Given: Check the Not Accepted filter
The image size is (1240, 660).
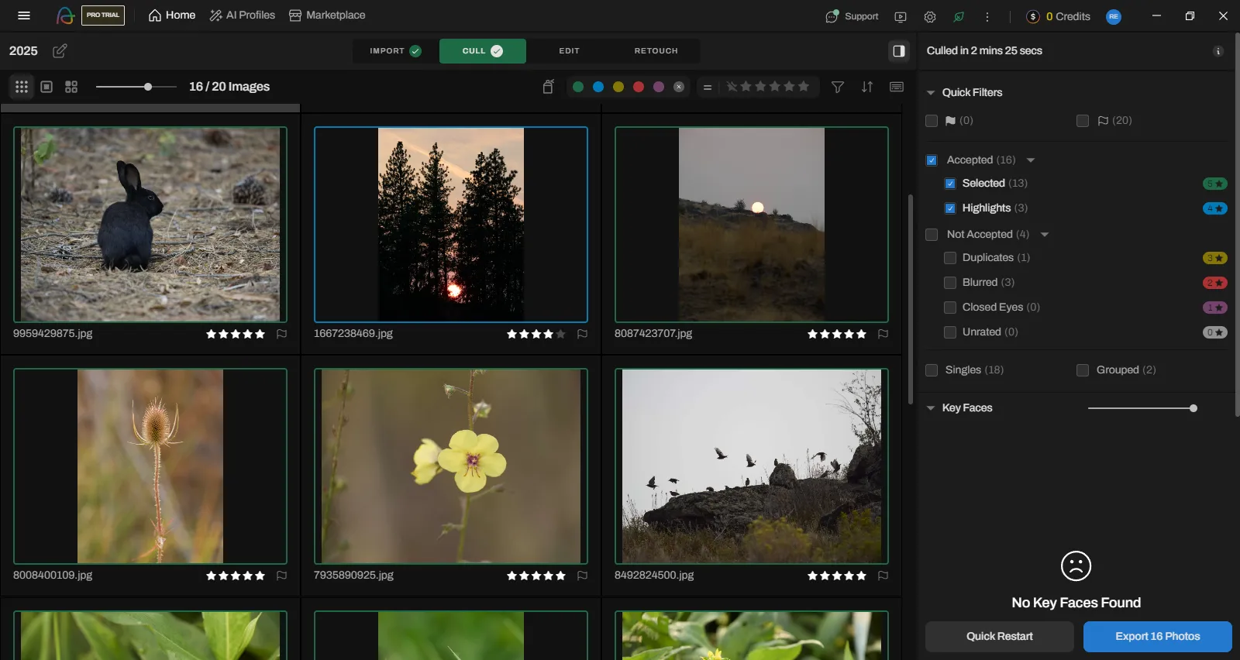Looking at the screenshot, I should click(932, 235).
